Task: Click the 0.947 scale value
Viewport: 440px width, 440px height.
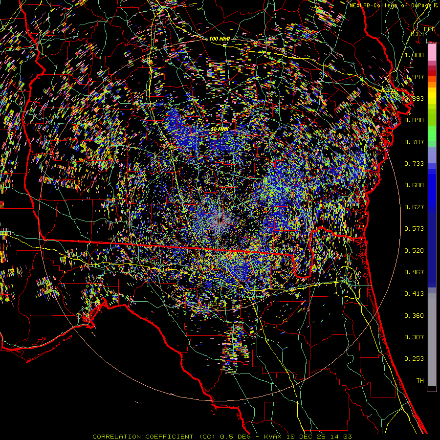Action: pyautogui.click(x=414, y=77)
